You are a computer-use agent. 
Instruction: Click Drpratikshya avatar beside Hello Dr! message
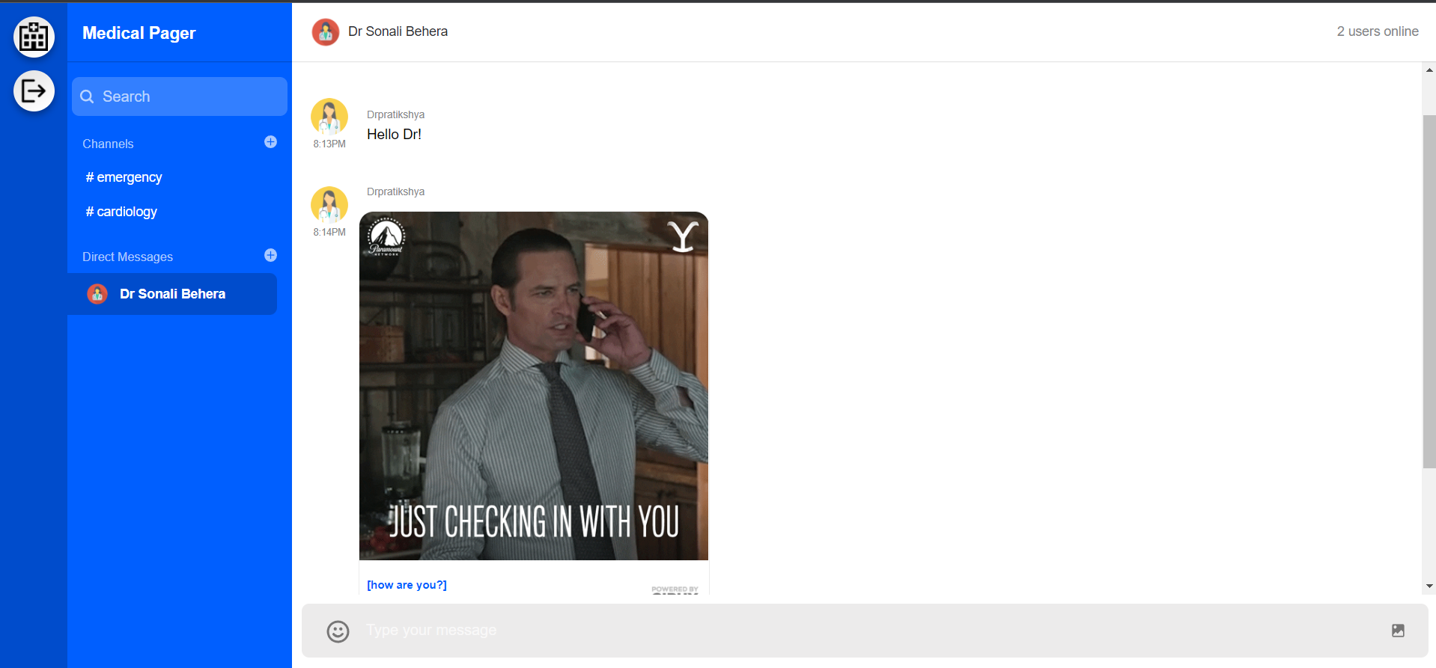click(329, 117)
